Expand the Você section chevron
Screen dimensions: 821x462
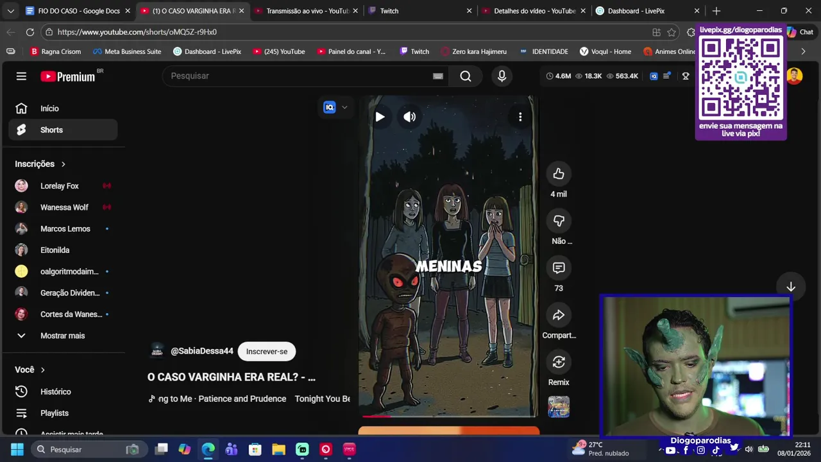point(43,370)
